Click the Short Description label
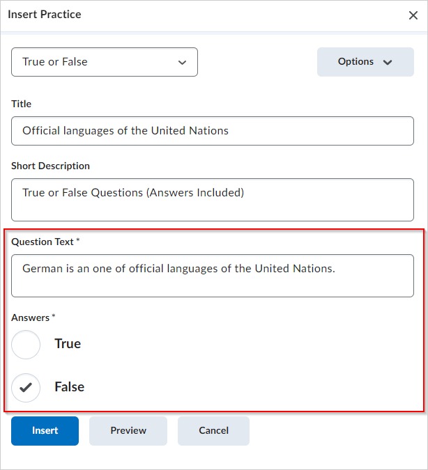The width and height of the screenshot is (428, 470). click(x=50, y=166)
